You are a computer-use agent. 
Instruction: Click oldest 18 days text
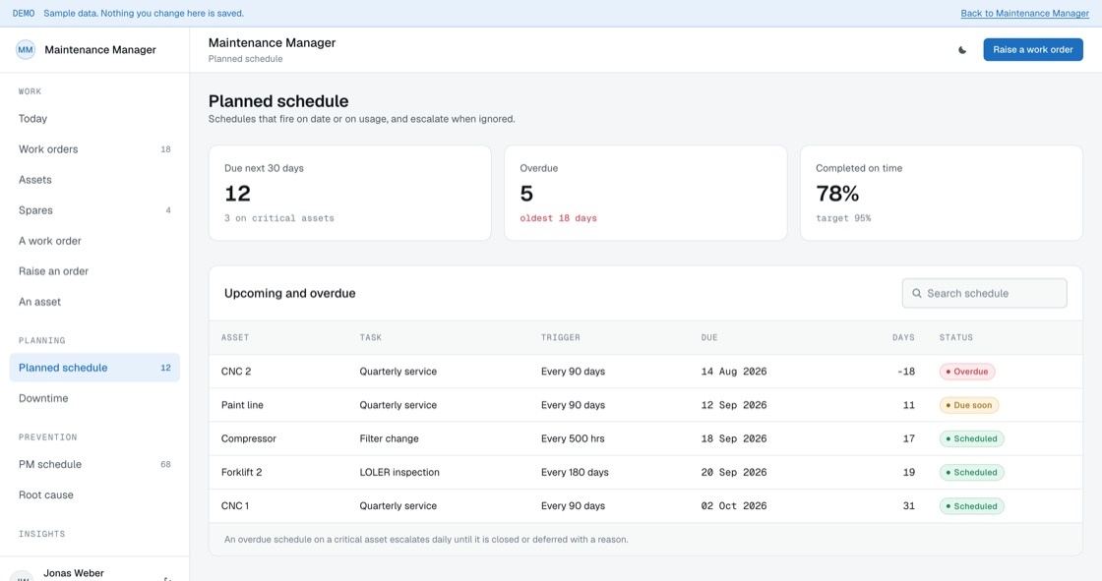pos(558,218)
